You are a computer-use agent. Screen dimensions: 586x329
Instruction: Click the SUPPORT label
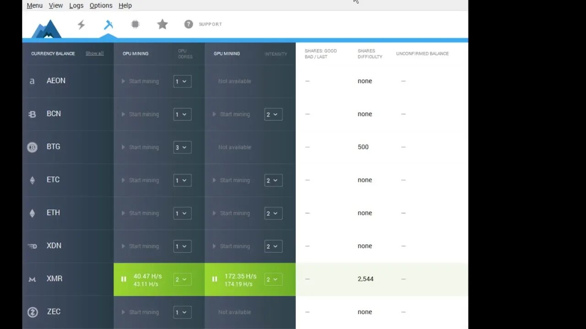click(211, 24)
